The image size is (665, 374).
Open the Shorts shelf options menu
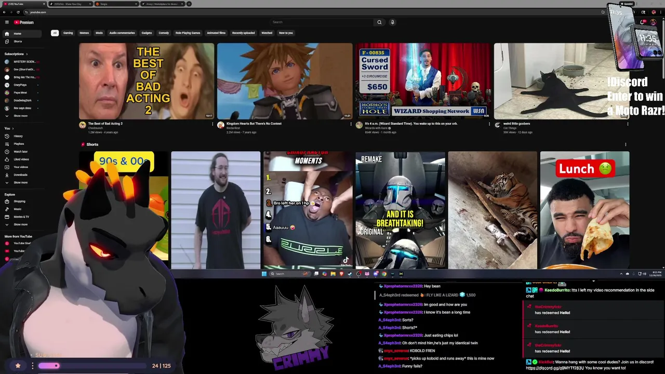tap(626, 144)
